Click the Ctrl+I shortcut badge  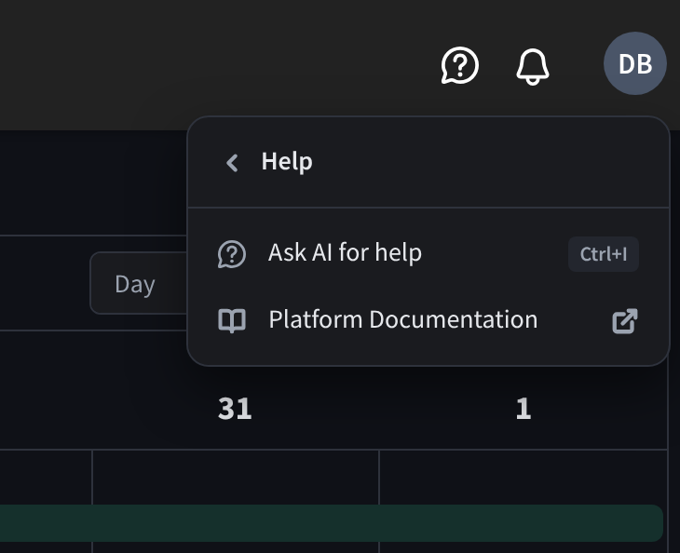604,254
